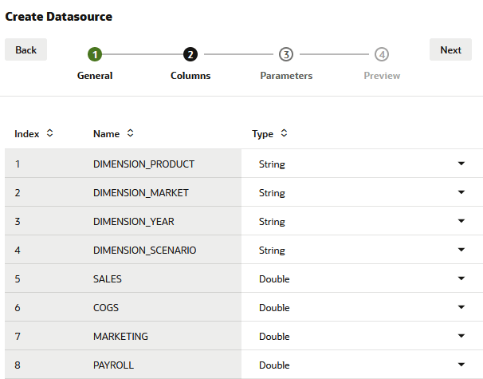Select Columns step circle 2
Image resolution: width=483 pixels, height=379 pixels.
[190, 54]
